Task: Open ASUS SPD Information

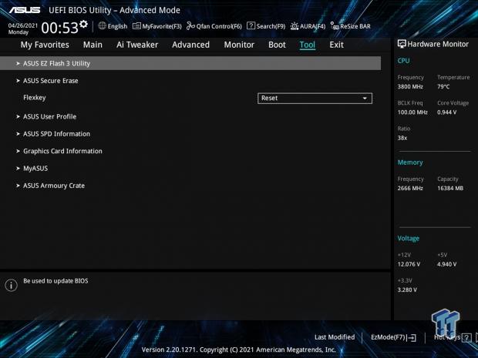Action: tap(56, 134)
